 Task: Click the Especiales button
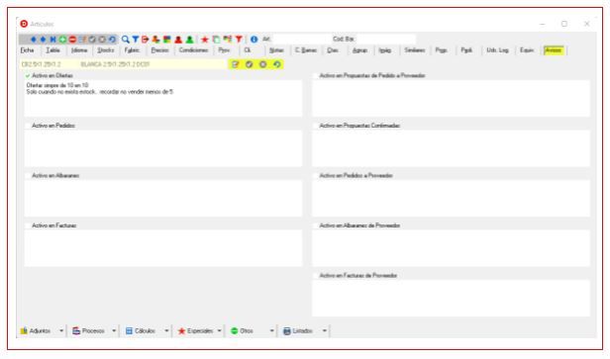pos(196,331)
